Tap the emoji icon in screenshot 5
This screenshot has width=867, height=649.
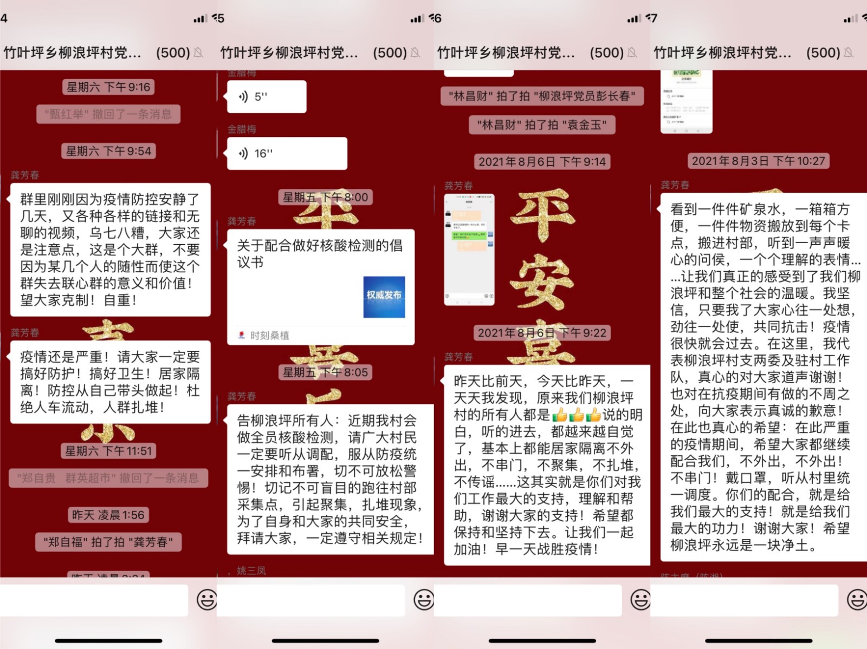pos(424,600)
